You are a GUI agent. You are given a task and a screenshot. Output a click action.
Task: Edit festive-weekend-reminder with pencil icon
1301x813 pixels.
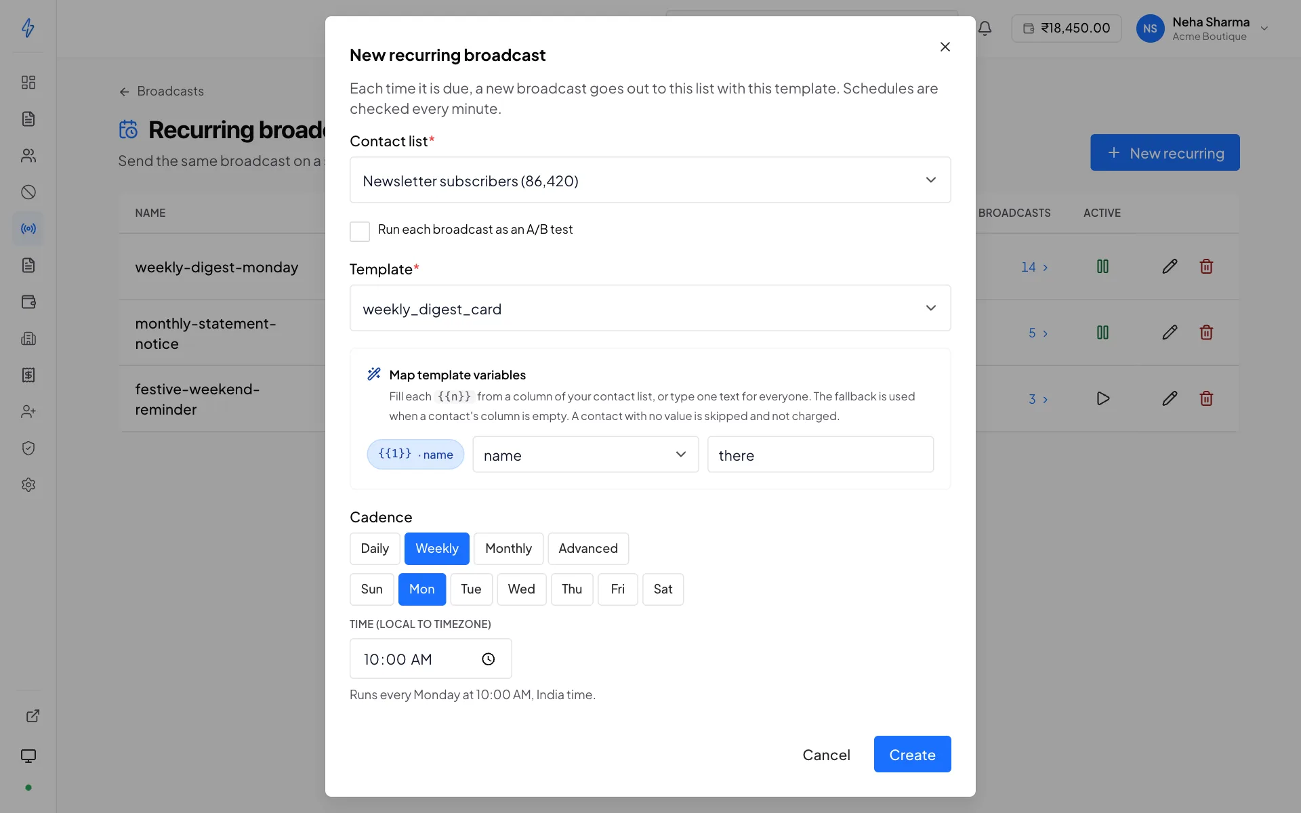point(1170,398)
